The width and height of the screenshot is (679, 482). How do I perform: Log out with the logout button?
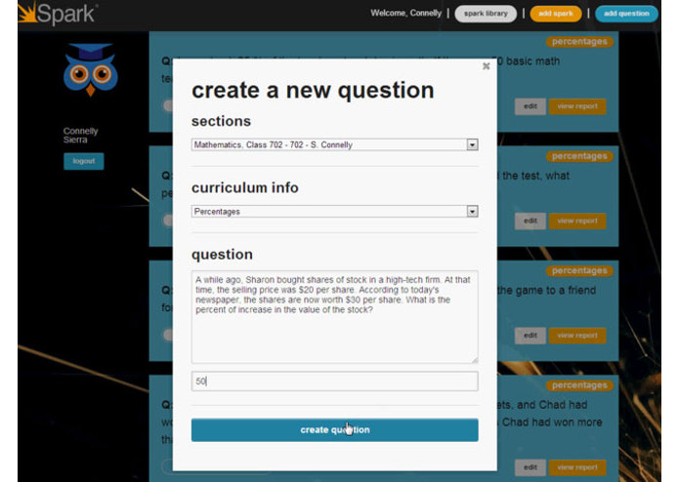[x=84, y=161]
